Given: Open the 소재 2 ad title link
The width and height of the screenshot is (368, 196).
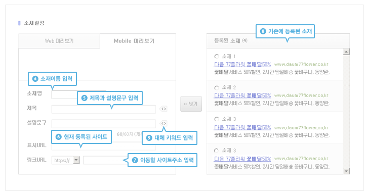Looking at the screenshot, I should (x=242, y=95).
